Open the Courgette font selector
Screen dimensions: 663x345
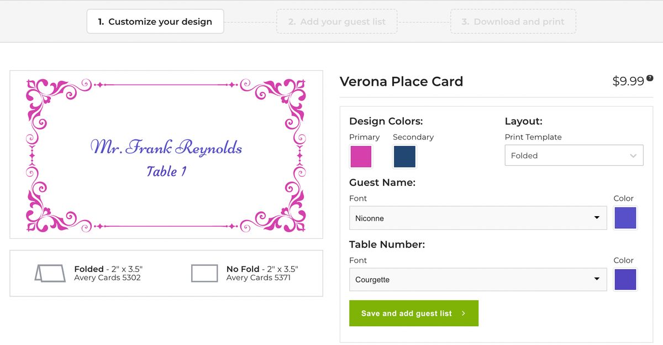(x=477, y=280)
